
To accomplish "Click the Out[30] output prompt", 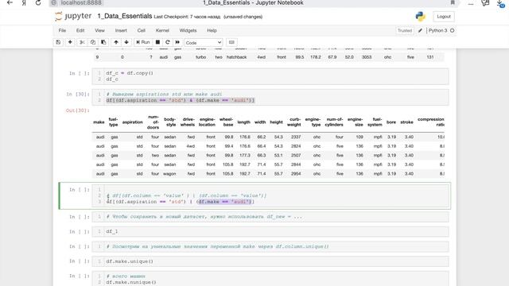I will 78,110.
